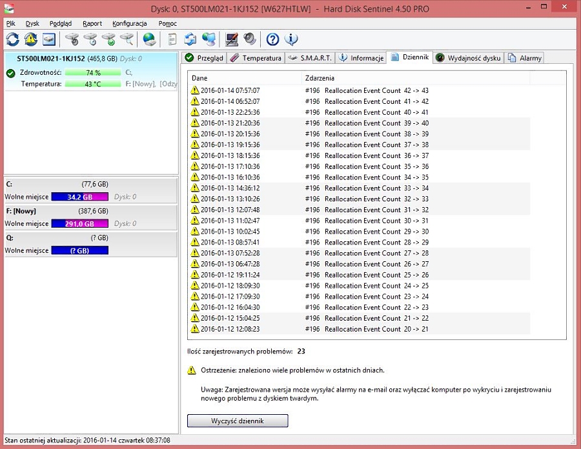The height and width of the screenshot is (449, 581).
Task: Select log entry dated 2016-01-12 15:04:25
Action: click(360, 318)
